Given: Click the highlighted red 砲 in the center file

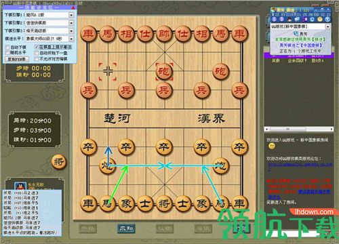Looking at the screenshot, I should click(164, 71).
